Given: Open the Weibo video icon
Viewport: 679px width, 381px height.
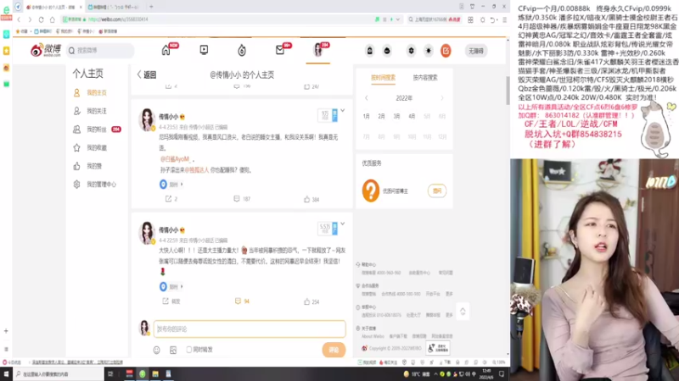Looking at the screenshot, I should [x=204, y=50].
